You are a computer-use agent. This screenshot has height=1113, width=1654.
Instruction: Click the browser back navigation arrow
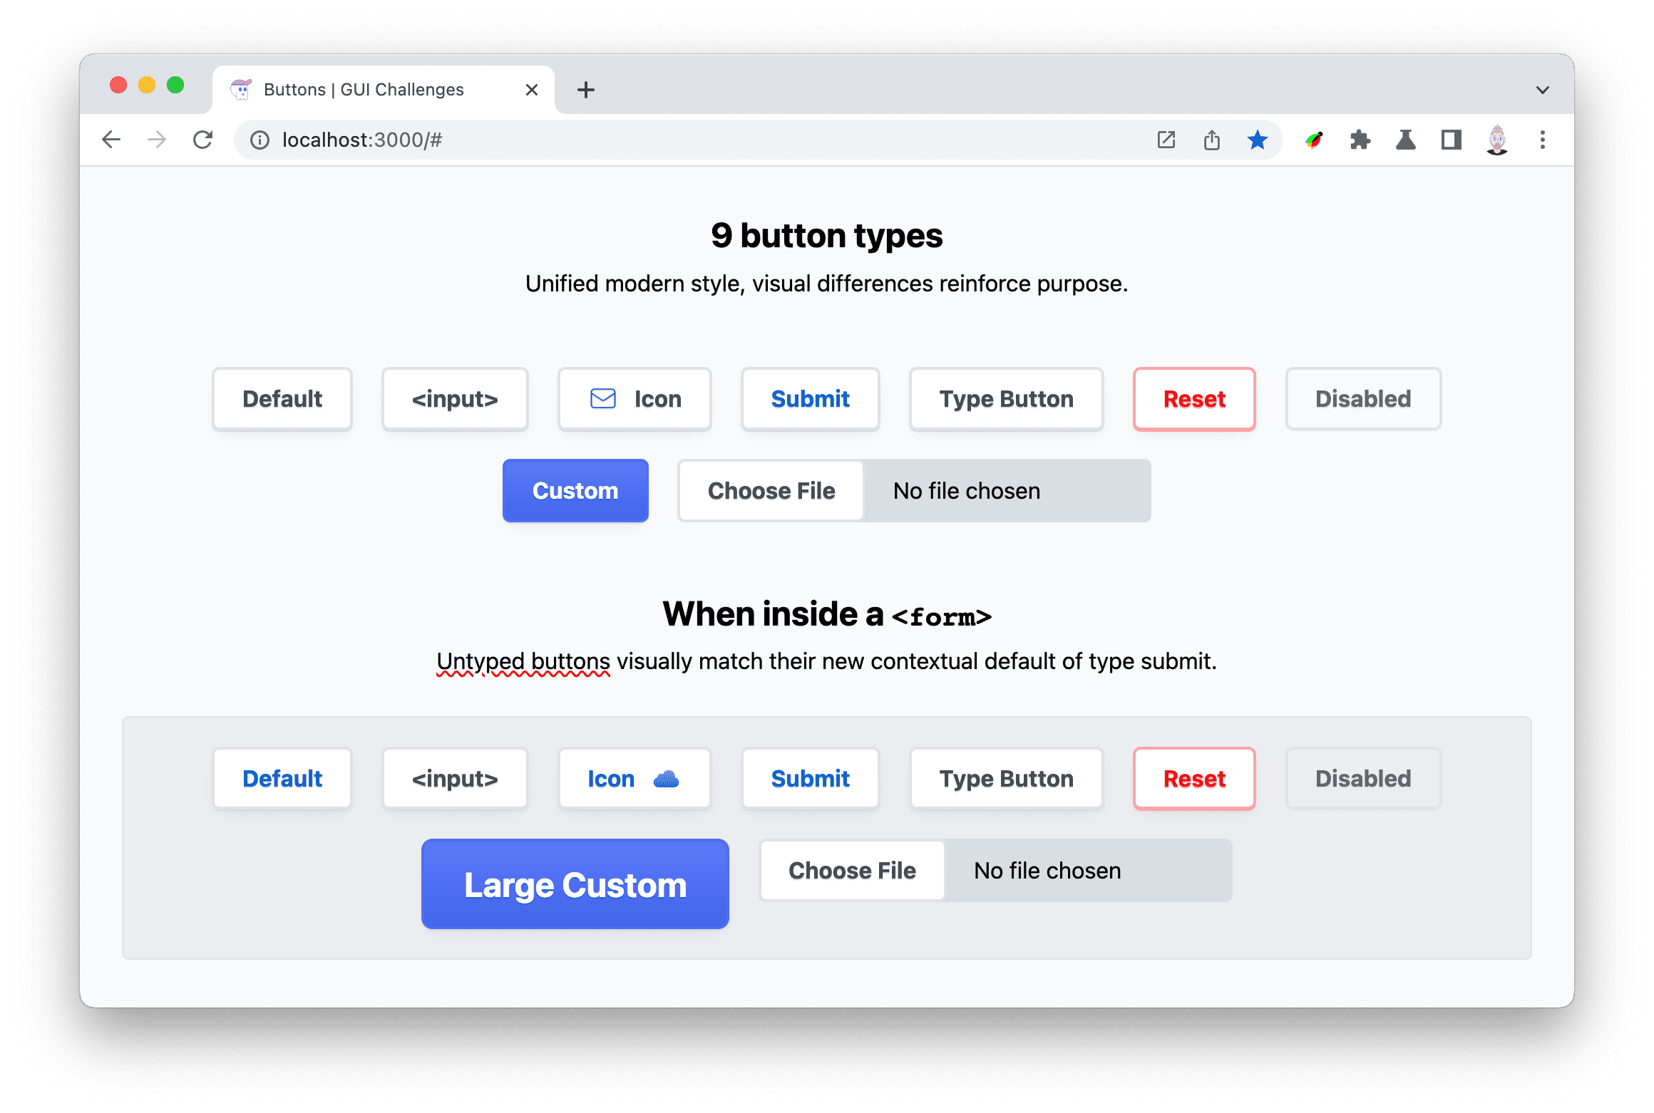coord(111,138)
